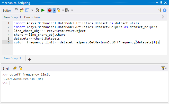Screen dimensions: 169x104
Task: Create a new script with the New icon
Action: pyautogui.click(x=16, y=11)
